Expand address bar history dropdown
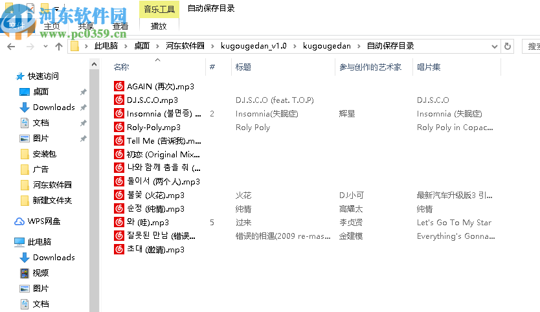The image size is (540, 312). [495, 47]
